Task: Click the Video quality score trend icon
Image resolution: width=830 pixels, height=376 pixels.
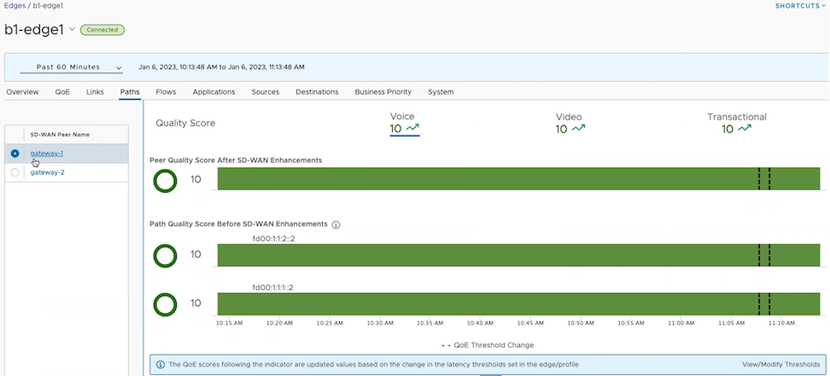Action: click(578, 129)
